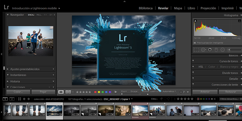Set yellow color label in toolbar
Screen dimensions: 242x121
click(x=99, y=92)
